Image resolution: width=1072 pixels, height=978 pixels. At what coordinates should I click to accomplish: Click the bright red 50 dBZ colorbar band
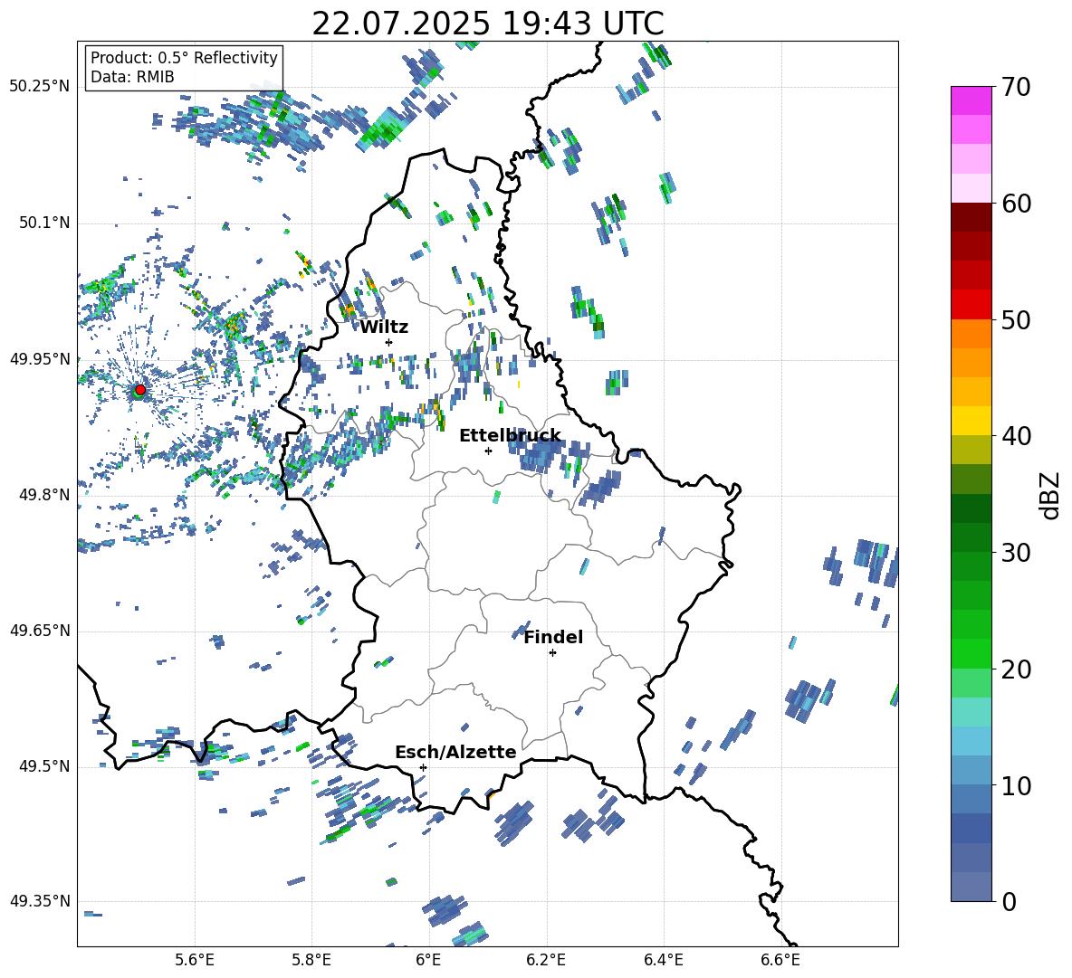coord(971,305)
